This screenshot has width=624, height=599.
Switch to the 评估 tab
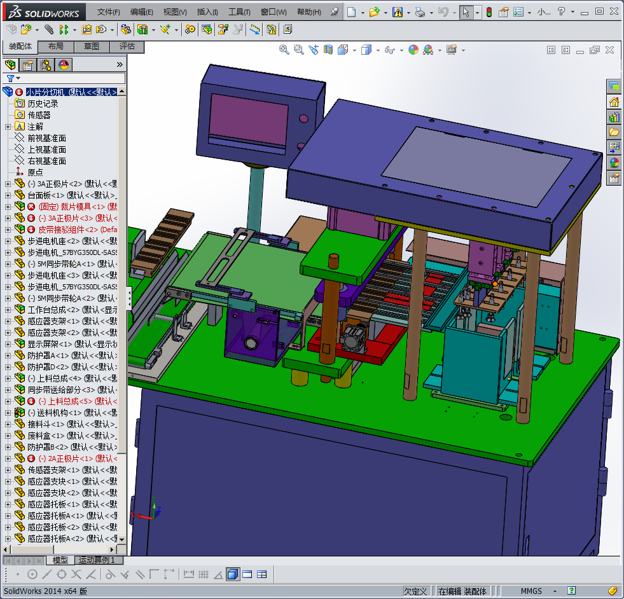tap(127, 46)
